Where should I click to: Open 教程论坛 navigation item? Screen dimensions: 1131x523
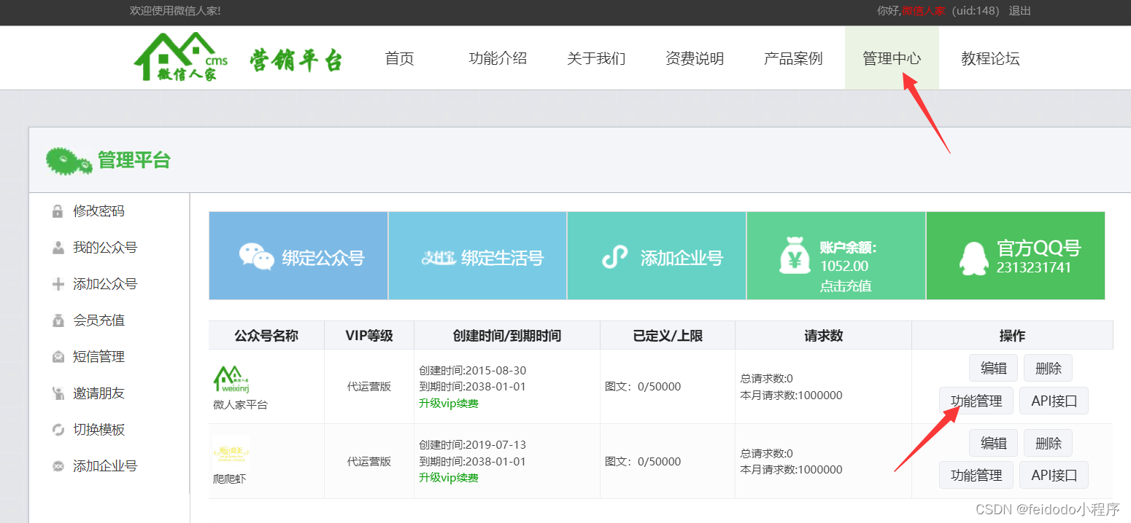click(x=990, y=58)
